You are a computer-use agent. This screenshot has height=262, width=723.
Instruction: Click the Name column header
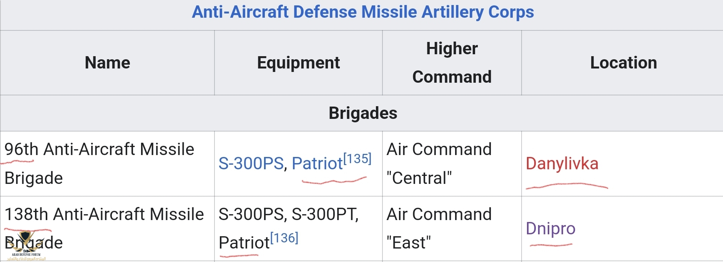point(107,63)
